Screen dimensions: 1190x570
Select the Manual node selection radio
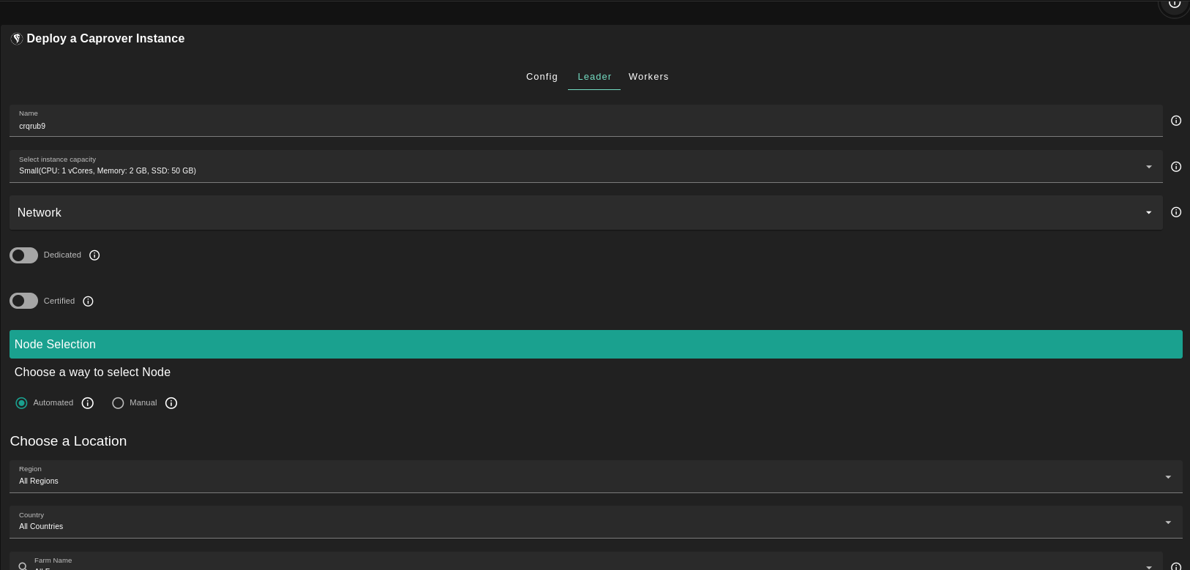118,403
